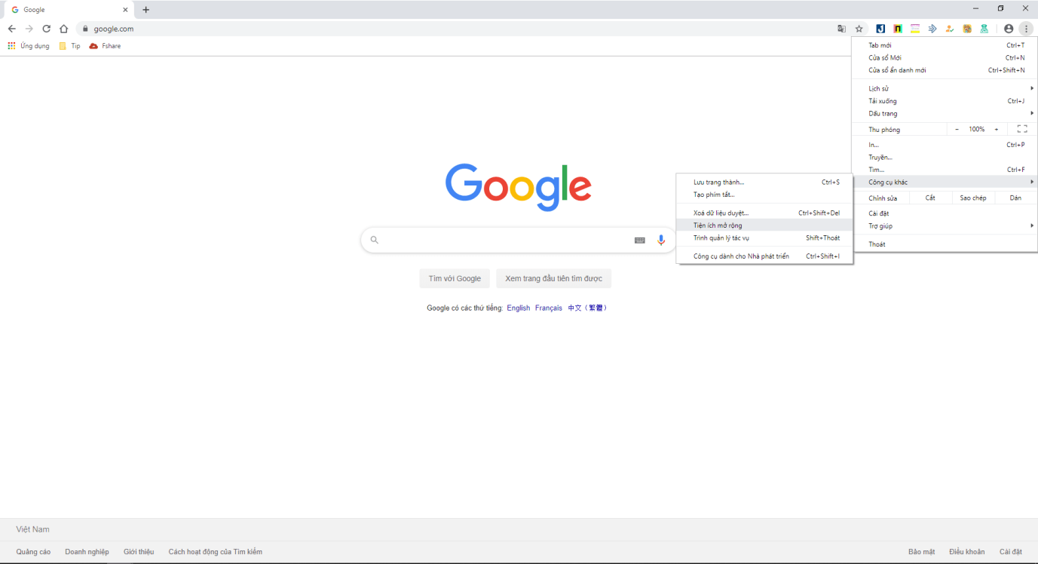1038x564 pixels.
Task: Click the forward navigation arrow
Action: tap(29, 29)
